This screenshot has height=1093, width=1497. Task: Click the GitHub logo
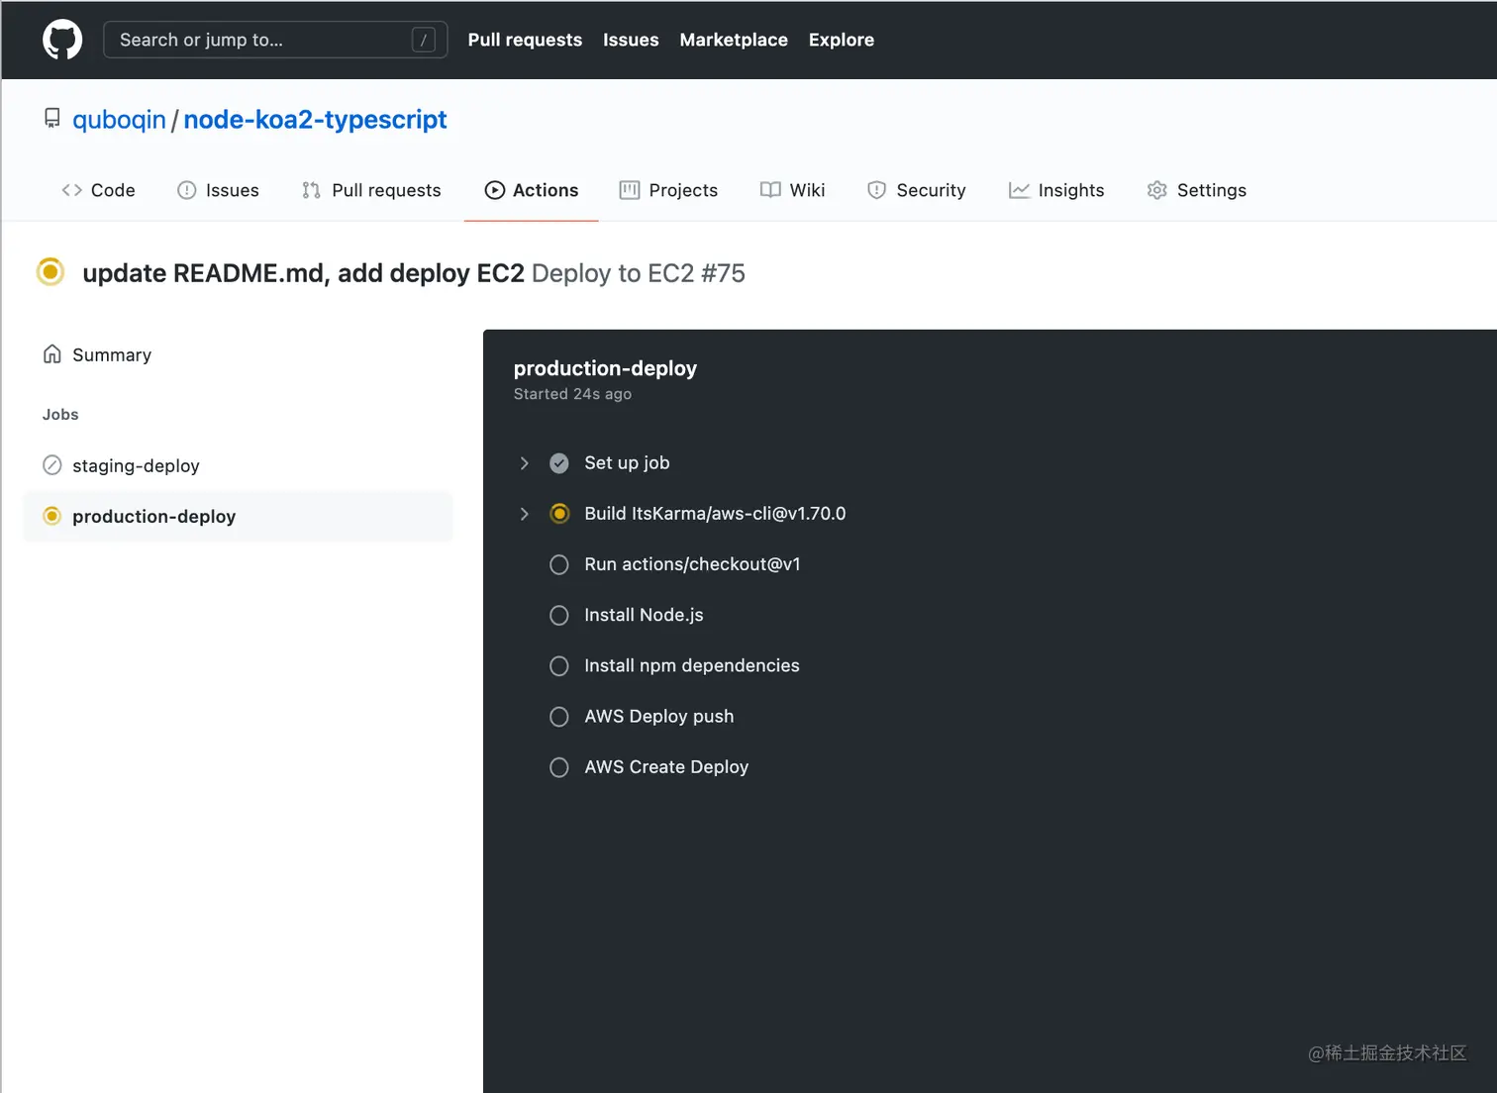[x=62, y=40]
